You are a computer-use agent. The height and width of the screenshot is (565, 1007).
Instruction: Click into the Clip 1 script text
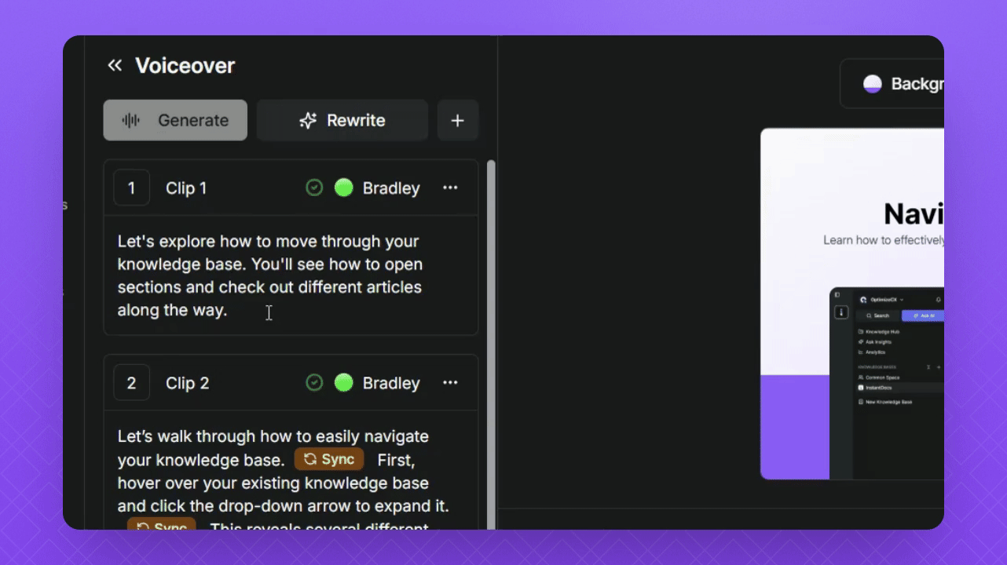[271, 275]
